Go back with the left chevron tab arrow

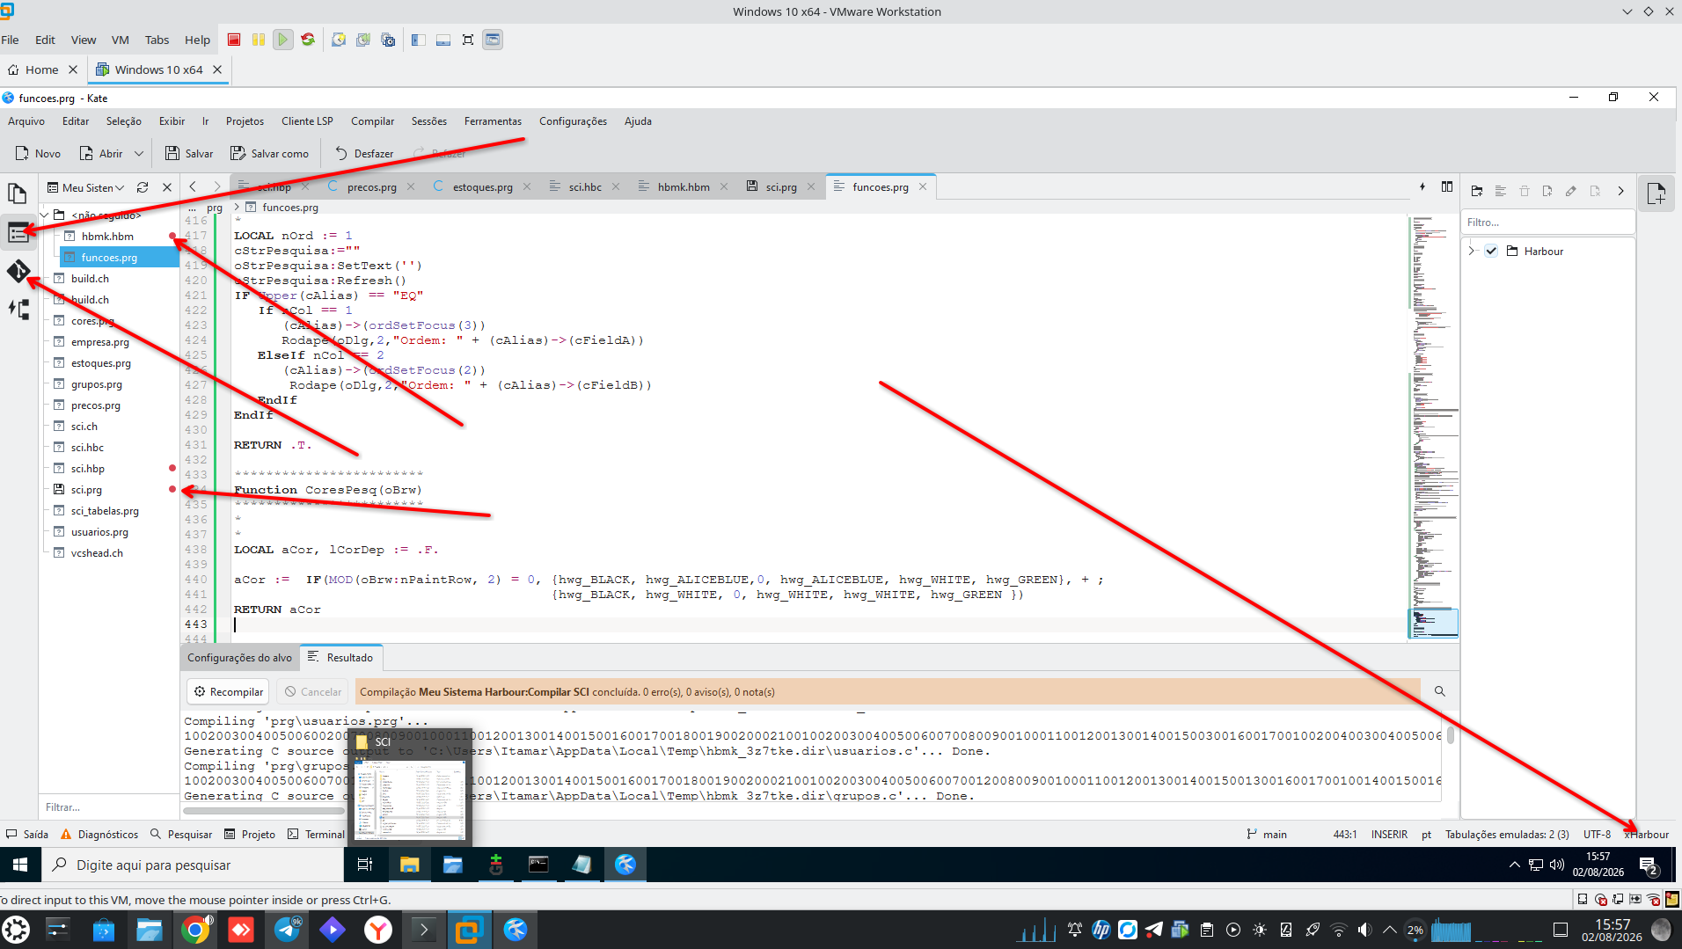[193, 186]
